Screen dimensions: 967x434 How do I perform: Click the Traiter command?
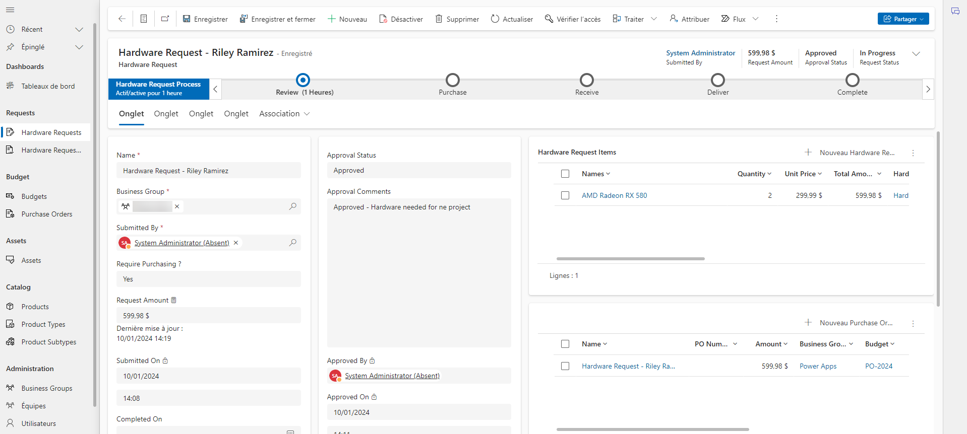point(628,19)
